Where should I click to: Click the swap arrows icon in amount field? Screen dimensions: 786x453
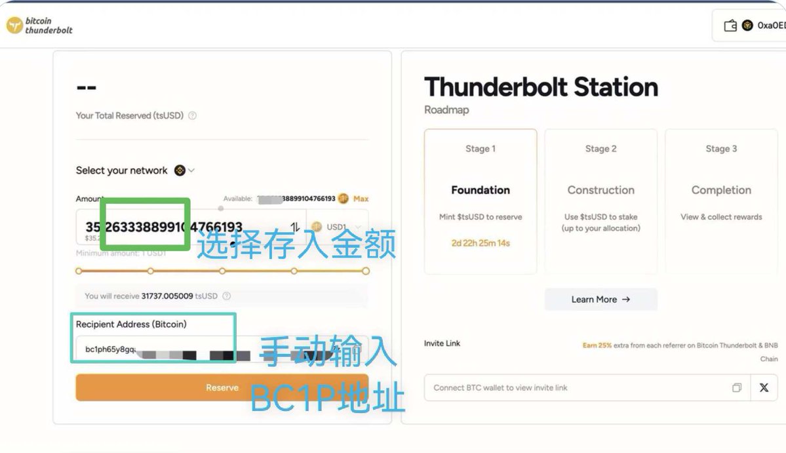click(x=295, y=227)
